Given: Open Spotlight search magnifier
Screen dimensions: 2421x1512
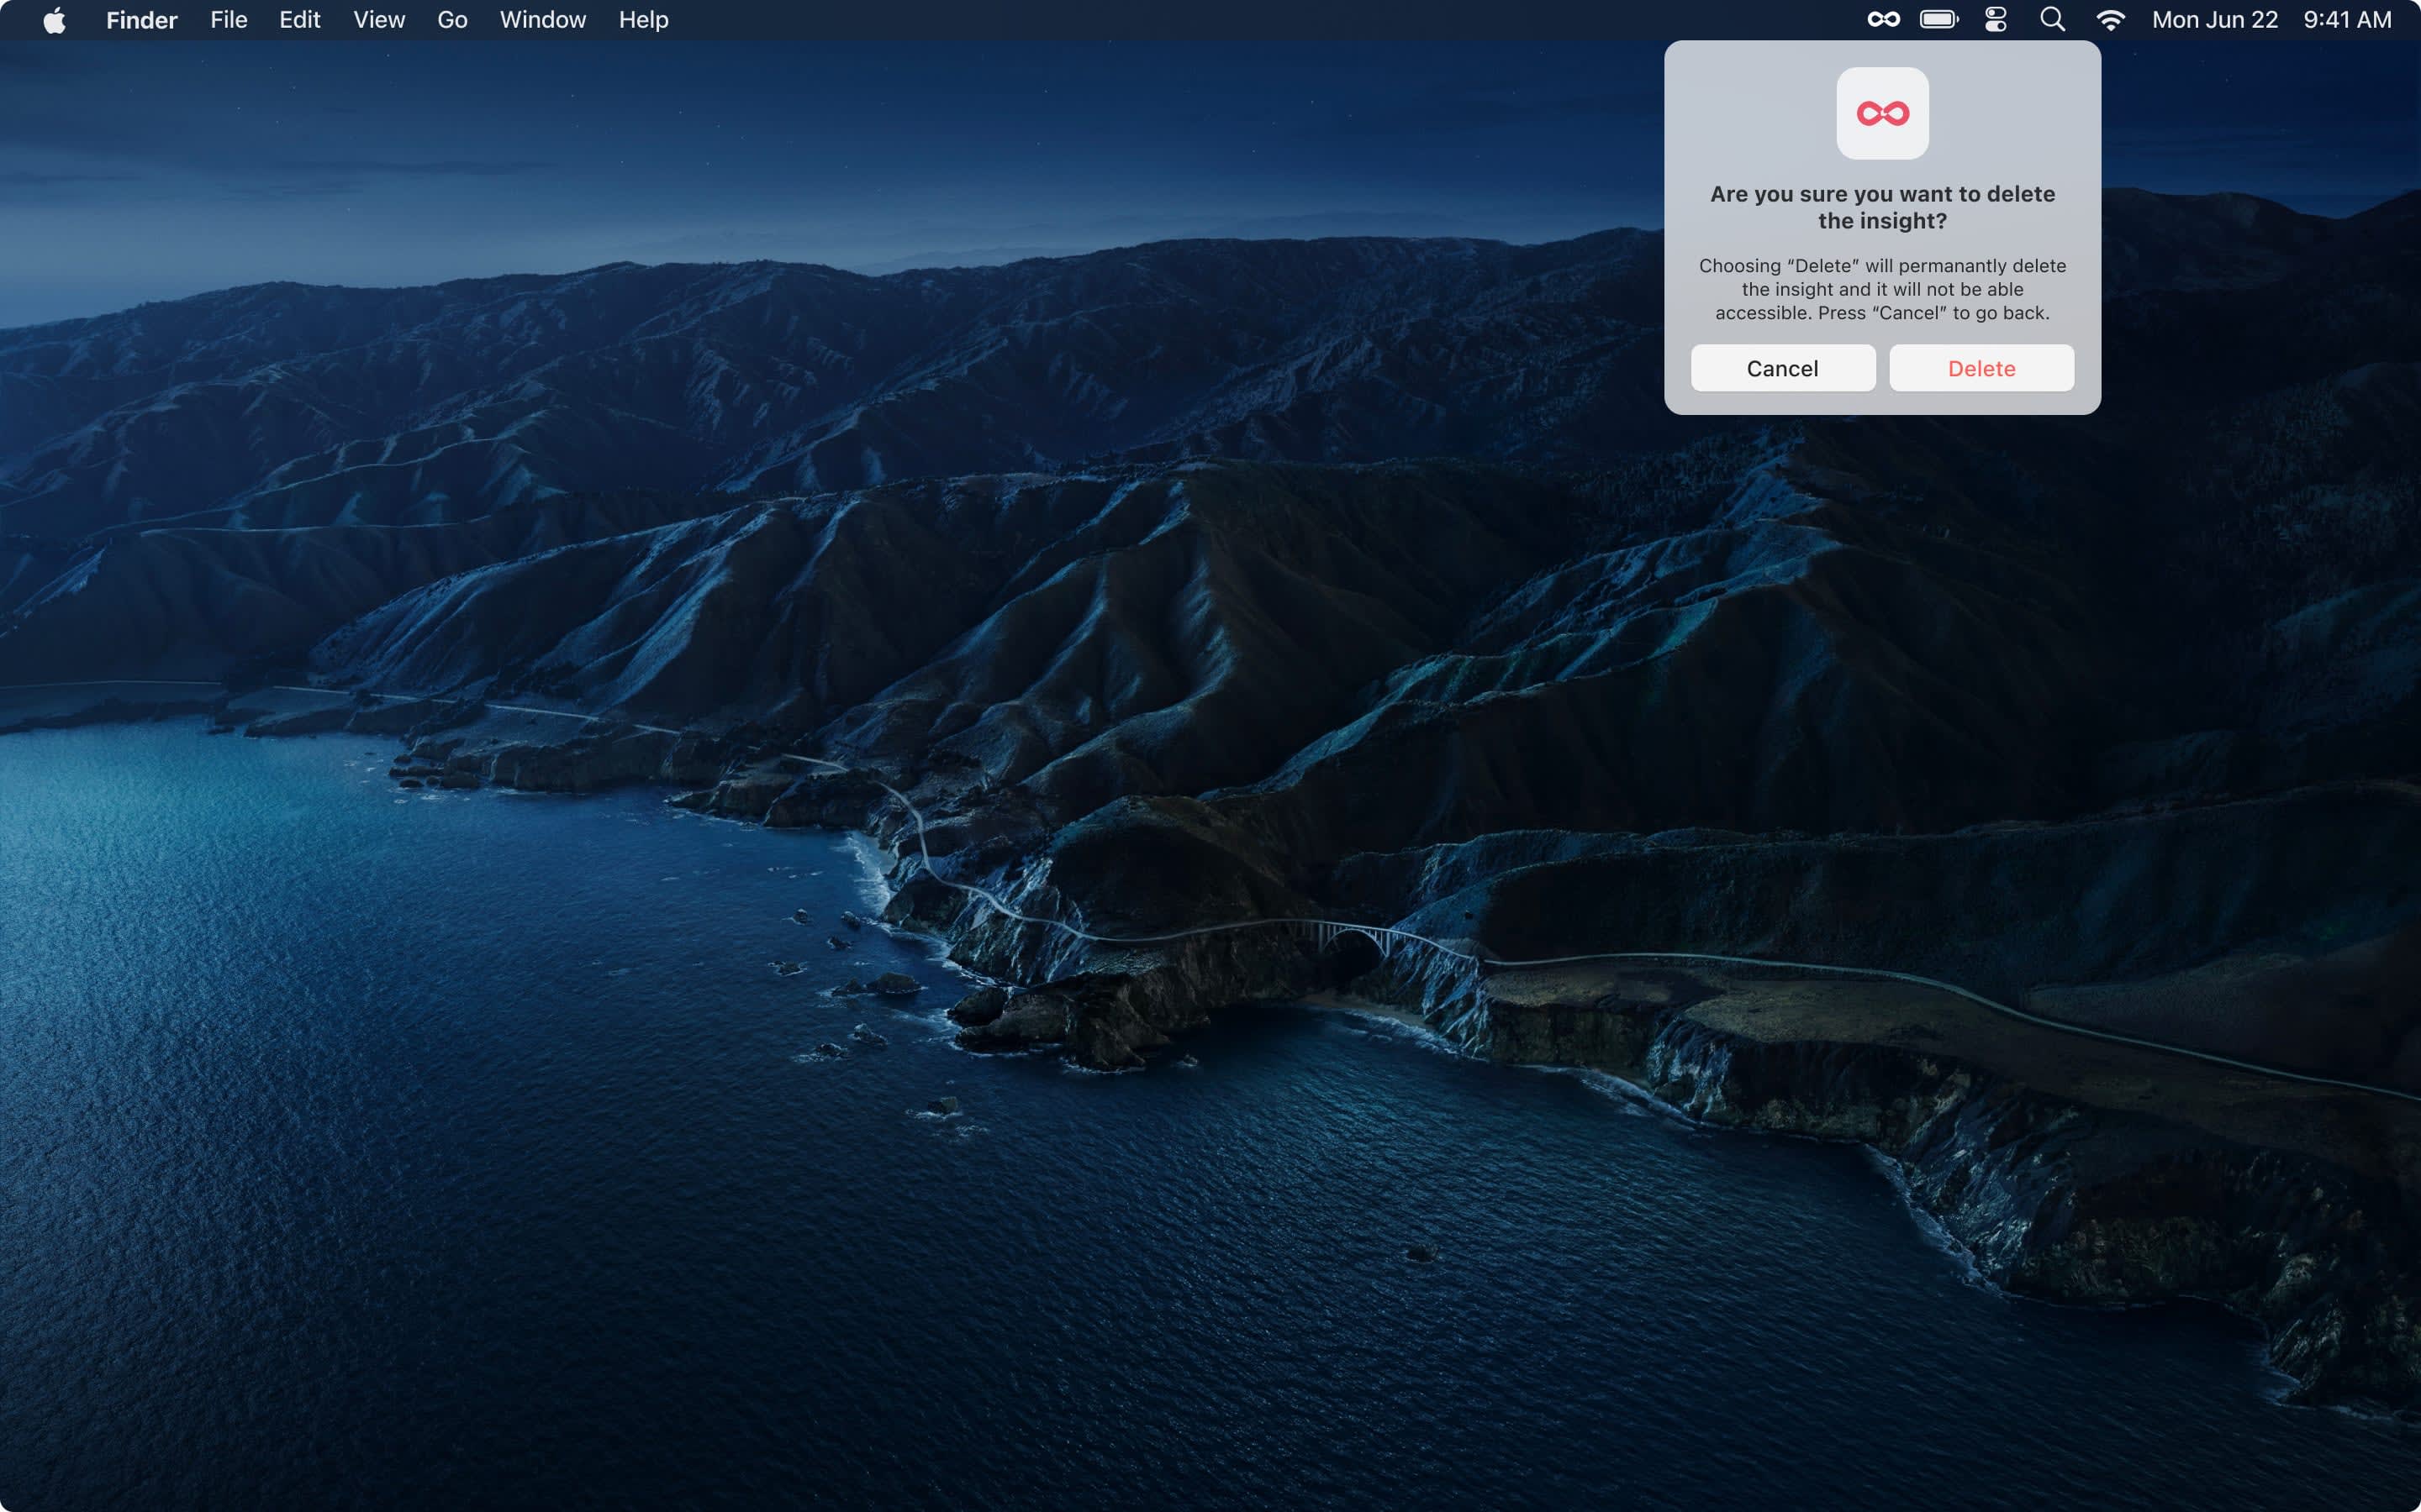Looking at the screenshot, I should pyautogui.click(x=2053, y=20).
